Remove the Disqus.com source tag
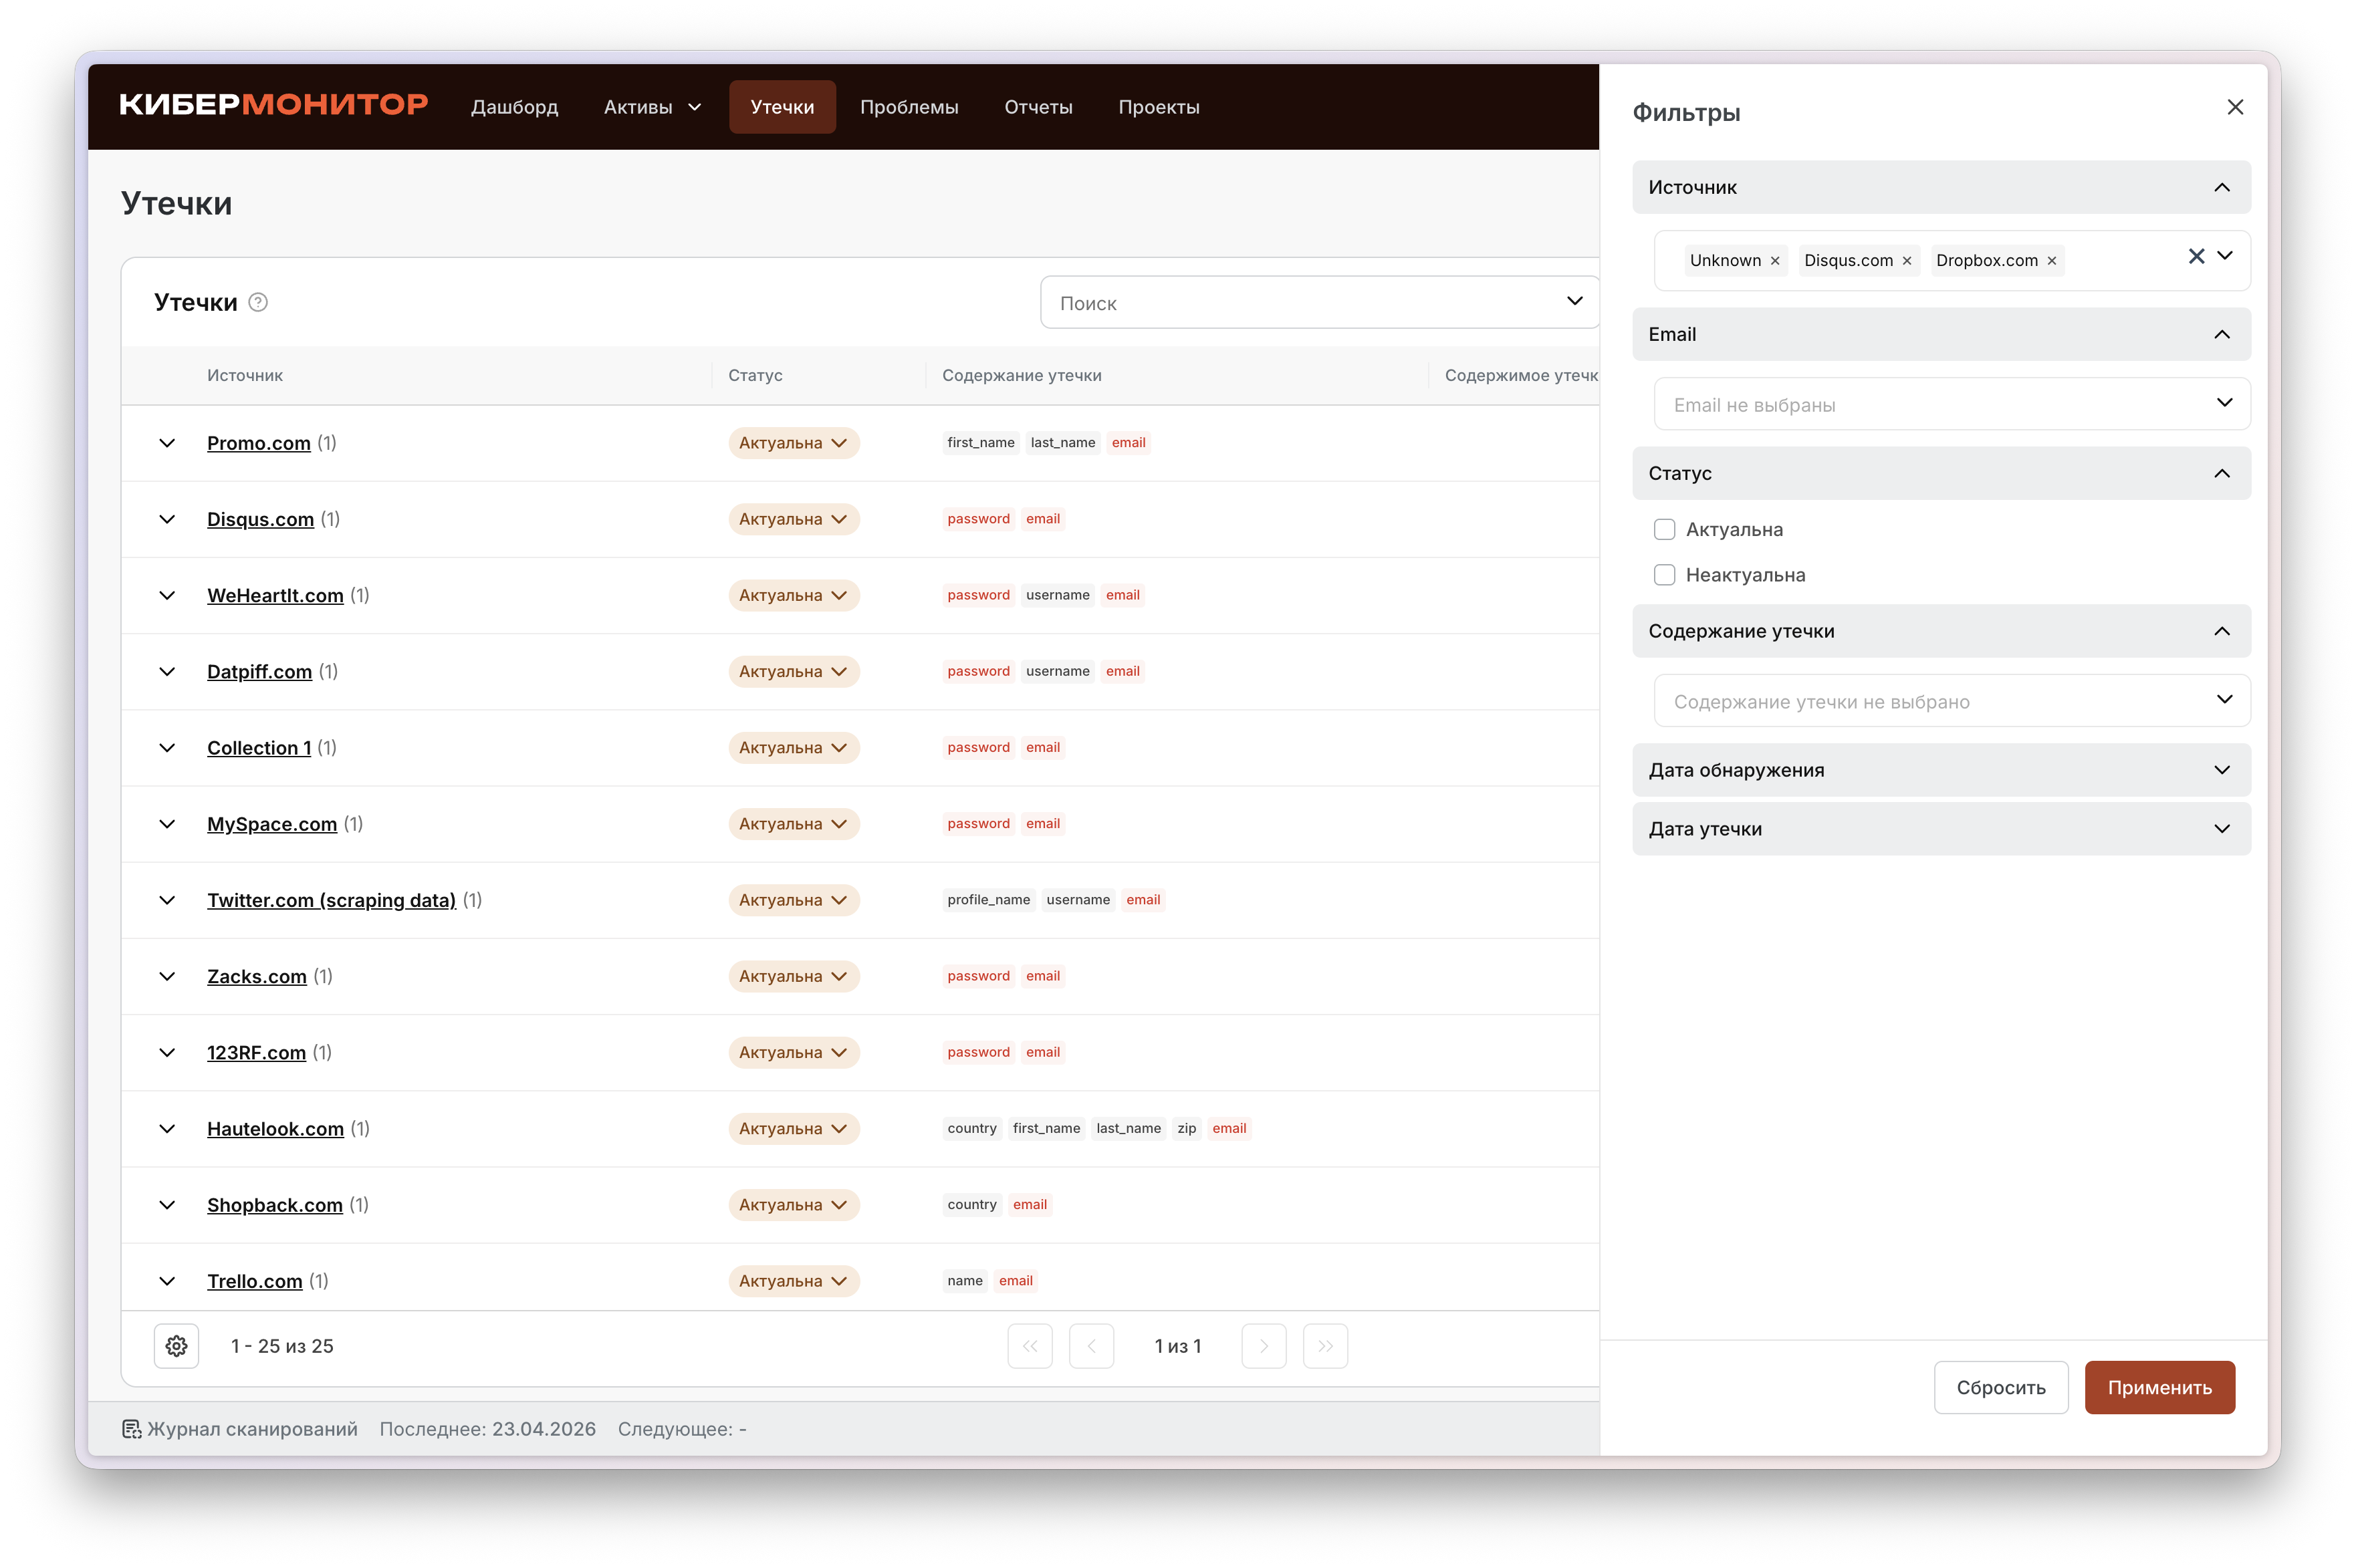2356x1568 pixels. tap(1907, 261)
